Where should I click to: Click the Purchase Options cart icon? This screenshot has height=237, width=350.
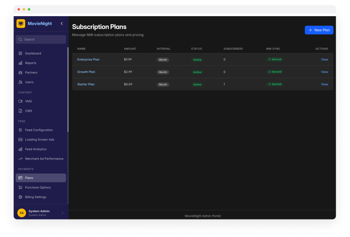(x=20, y=187)
